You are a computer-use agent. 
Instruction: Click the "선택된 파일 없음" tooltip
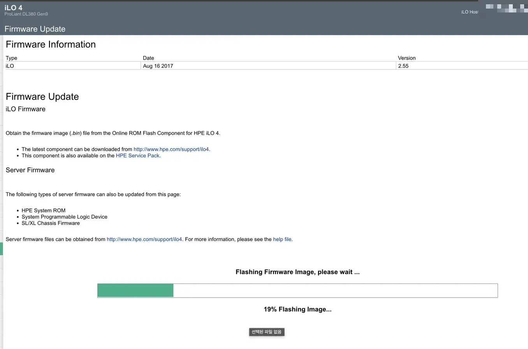click(267, 332)
